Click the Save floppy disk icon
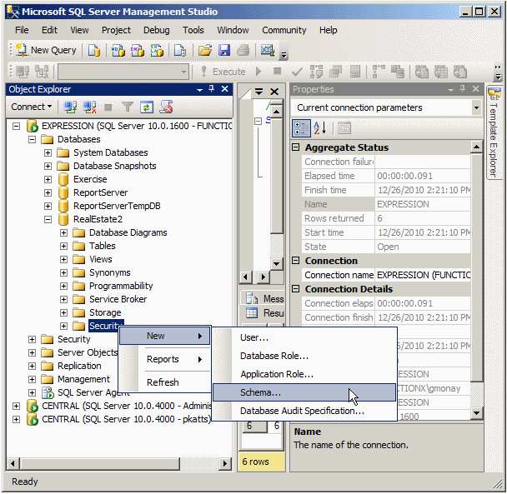This screenshot has height=494, width=507. 224,51
